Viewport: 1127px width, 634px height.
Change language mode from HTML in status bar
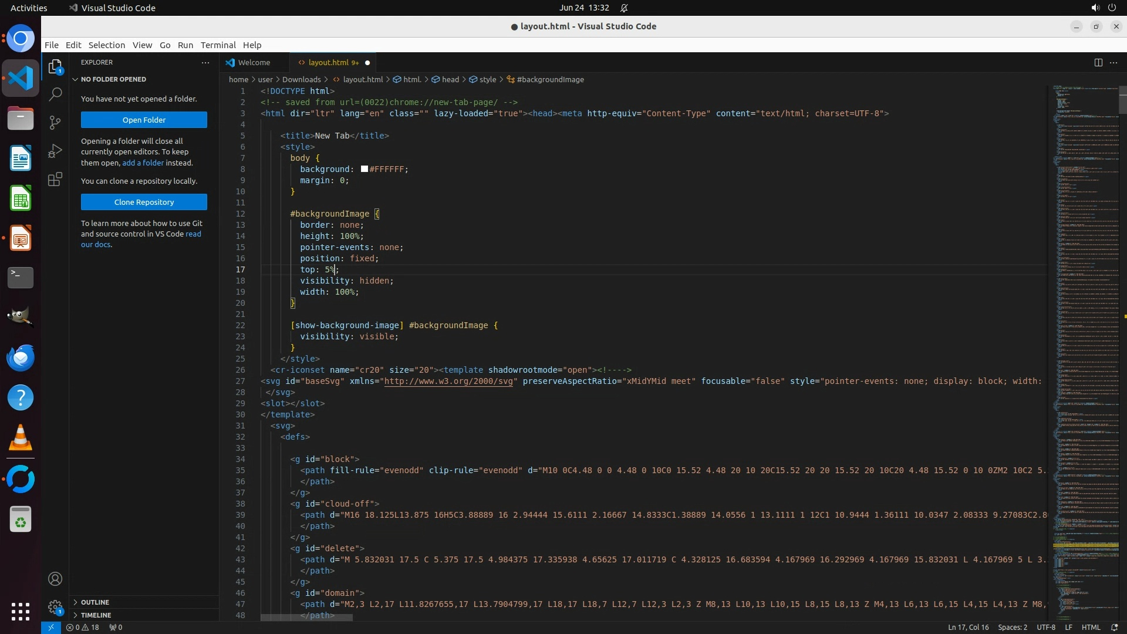(1091, 627)
